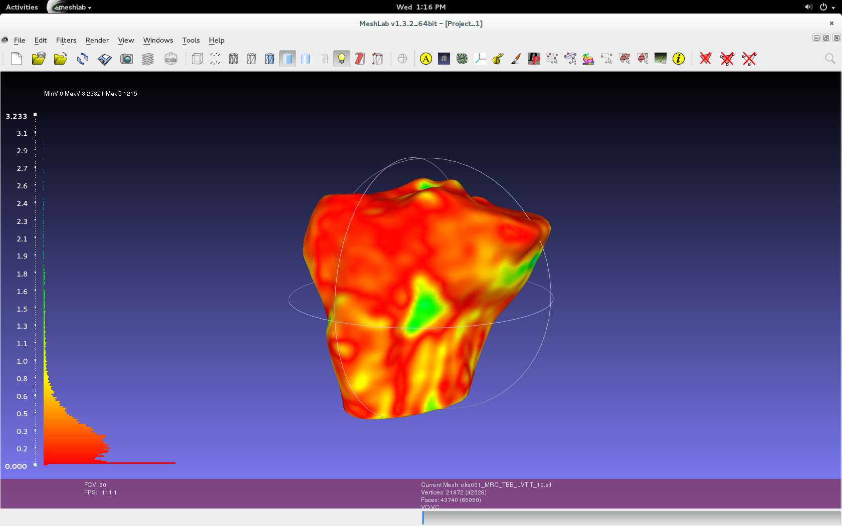
Task: Open the raster mode globe icon
Action: click(x=171, y=59)
